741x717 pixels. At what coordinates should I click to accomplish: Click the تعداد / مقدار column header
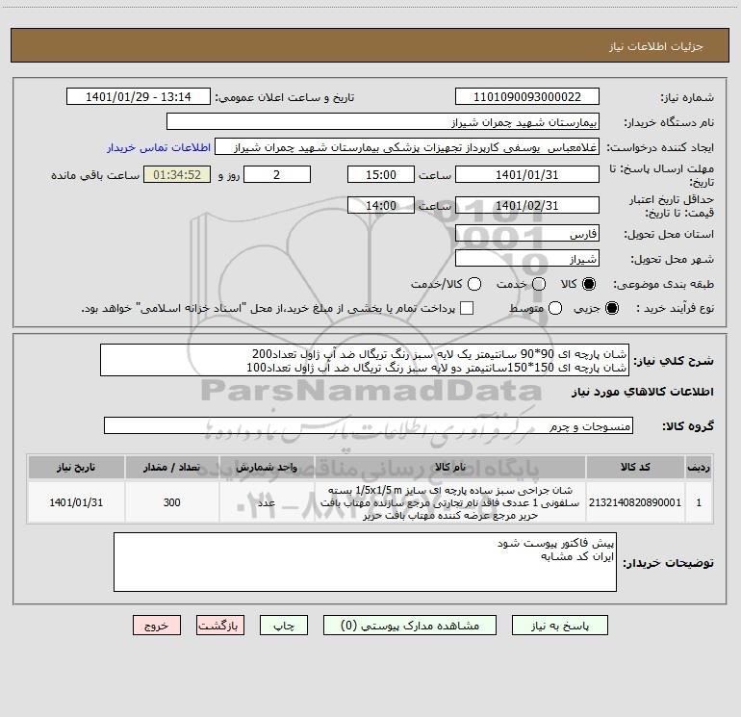(x=171, y=467)
